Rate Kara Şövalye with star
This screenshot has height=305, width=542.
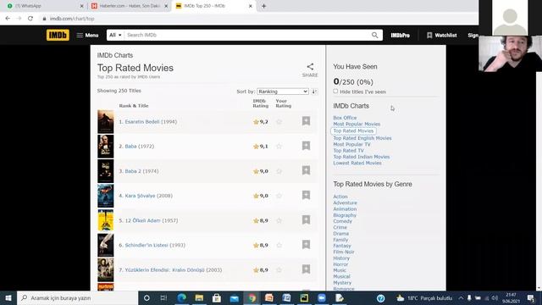pos(279,196)
